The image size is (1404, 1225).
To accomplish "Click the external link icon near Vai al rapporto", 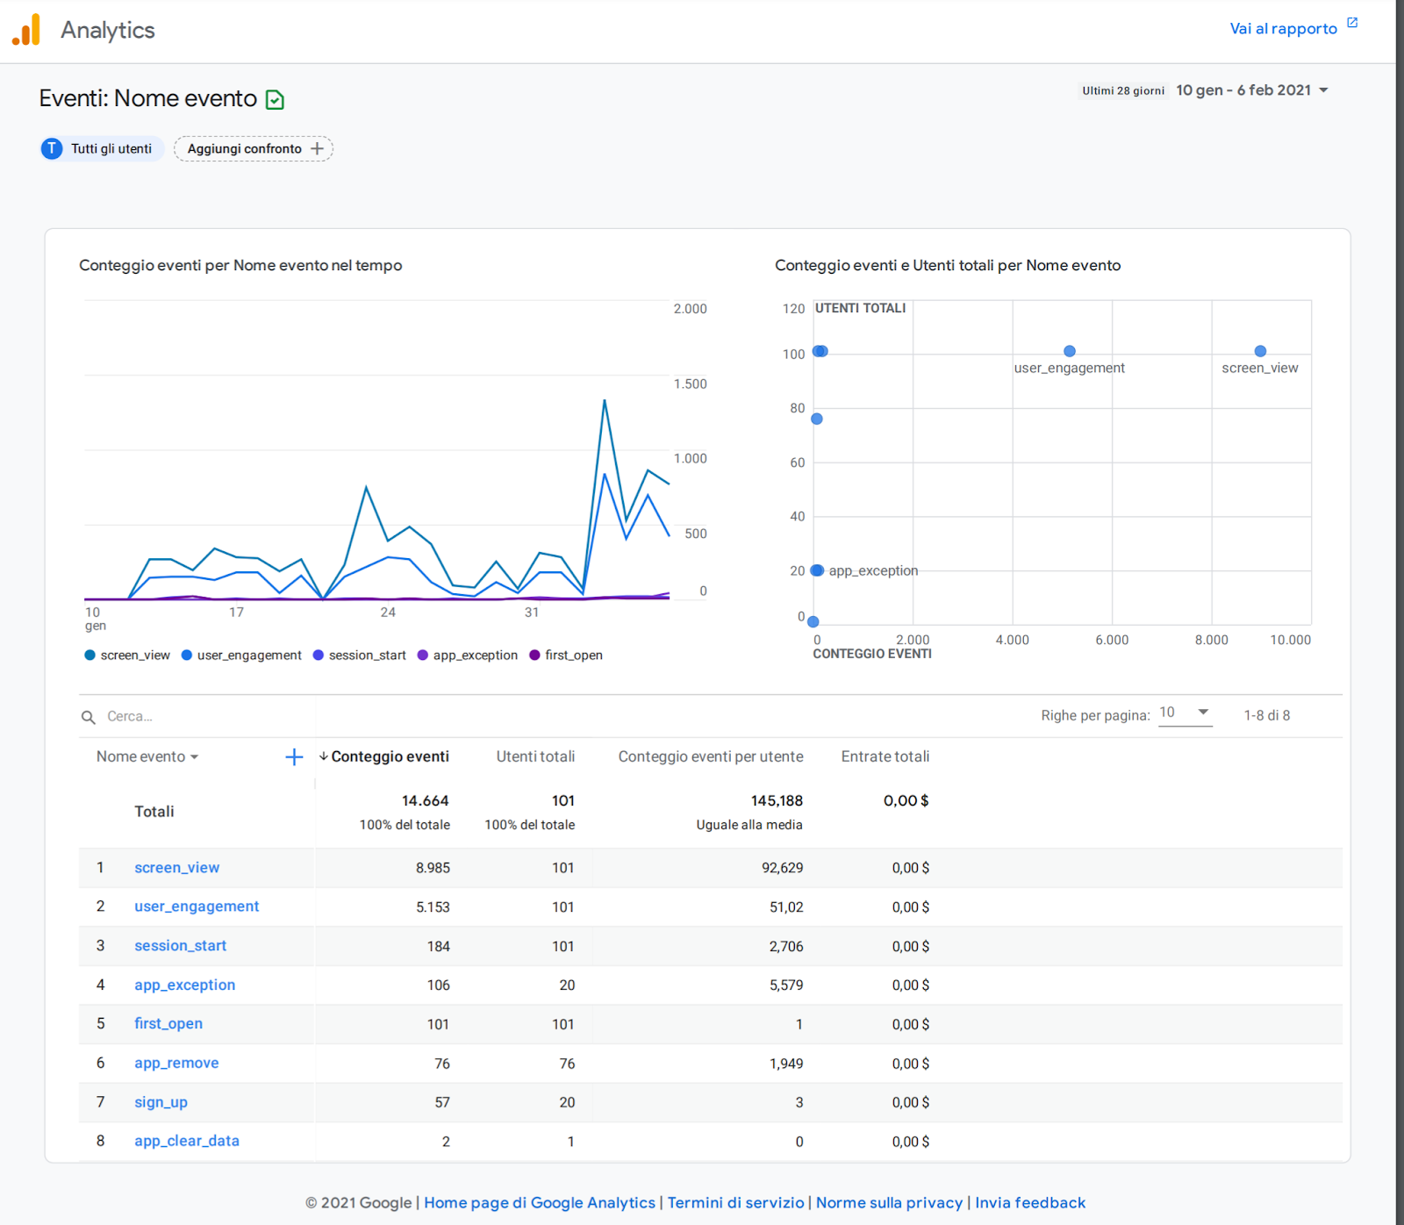I will coord(1352,24).
